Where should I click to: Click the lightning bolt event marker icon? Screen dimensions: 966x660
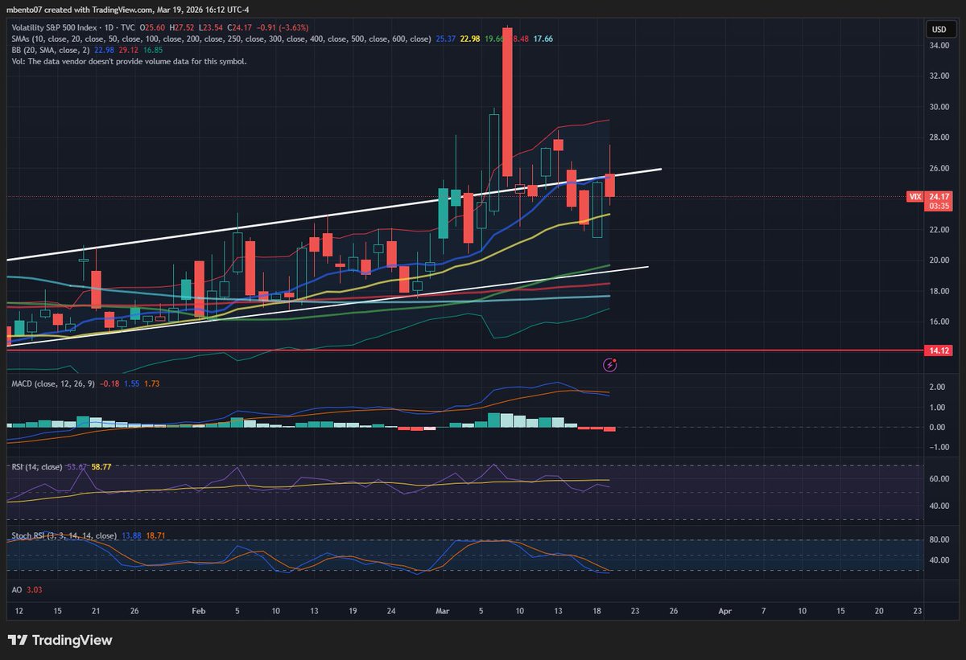coord(610,365)
